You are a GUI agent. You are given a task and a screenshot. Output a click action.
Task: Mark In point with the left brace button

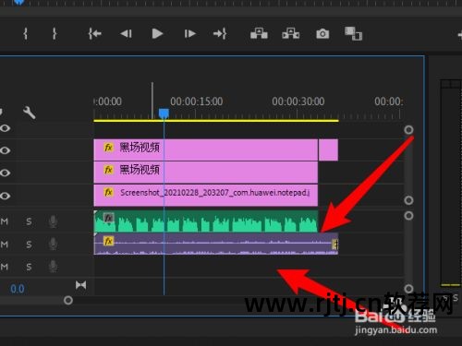(x=26, y=33)
